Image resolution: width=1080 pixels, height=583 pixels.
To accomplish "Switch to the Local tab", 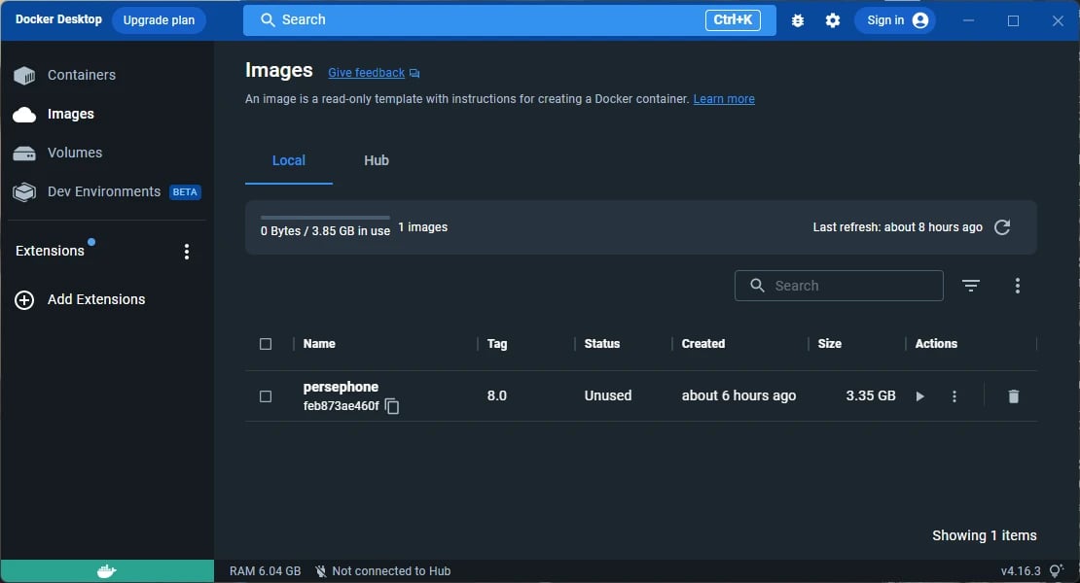I will coord(289,160).
